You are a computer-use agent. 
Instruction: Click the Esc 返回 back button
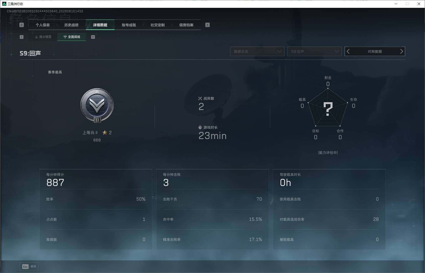[x=29, y=266]
